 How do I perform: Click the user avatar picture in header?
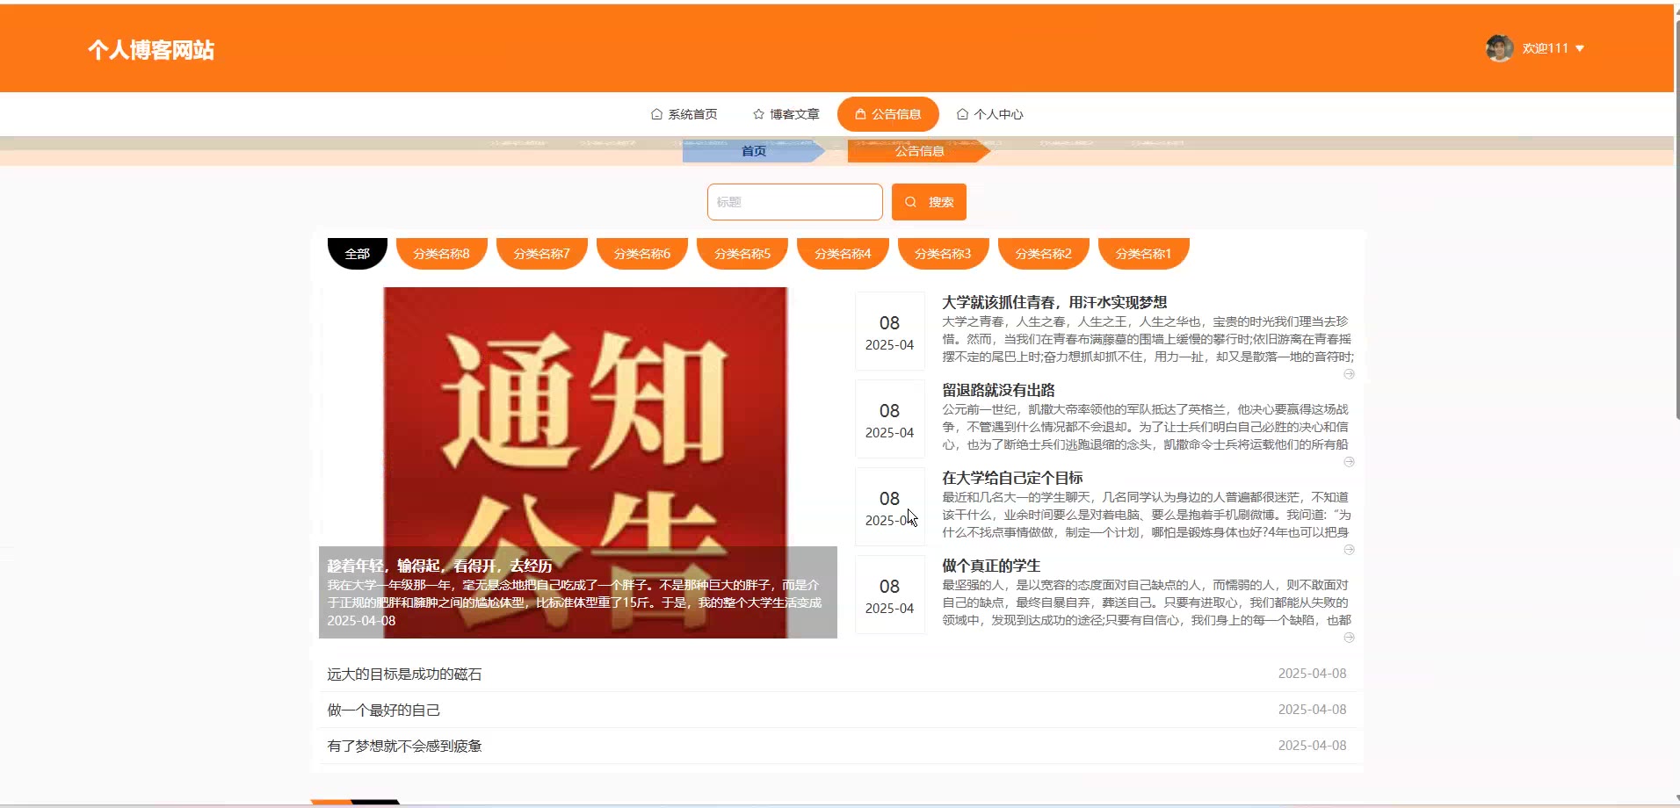1499,48
